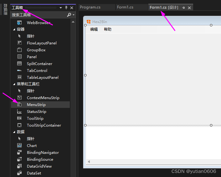Choose the Chart control icon
Image resolution: width=221 pixels, height=177 pixels.
click(x=19, y=145)
